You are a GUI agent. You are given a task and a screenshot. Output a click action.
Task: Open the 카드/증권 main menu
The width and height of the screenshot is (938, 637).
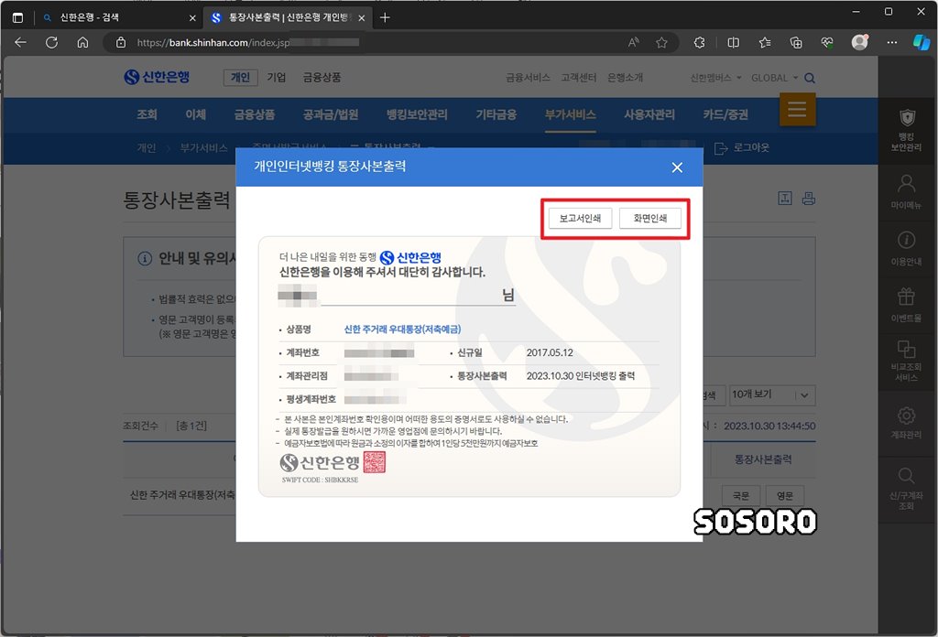[x=725, y=114]
